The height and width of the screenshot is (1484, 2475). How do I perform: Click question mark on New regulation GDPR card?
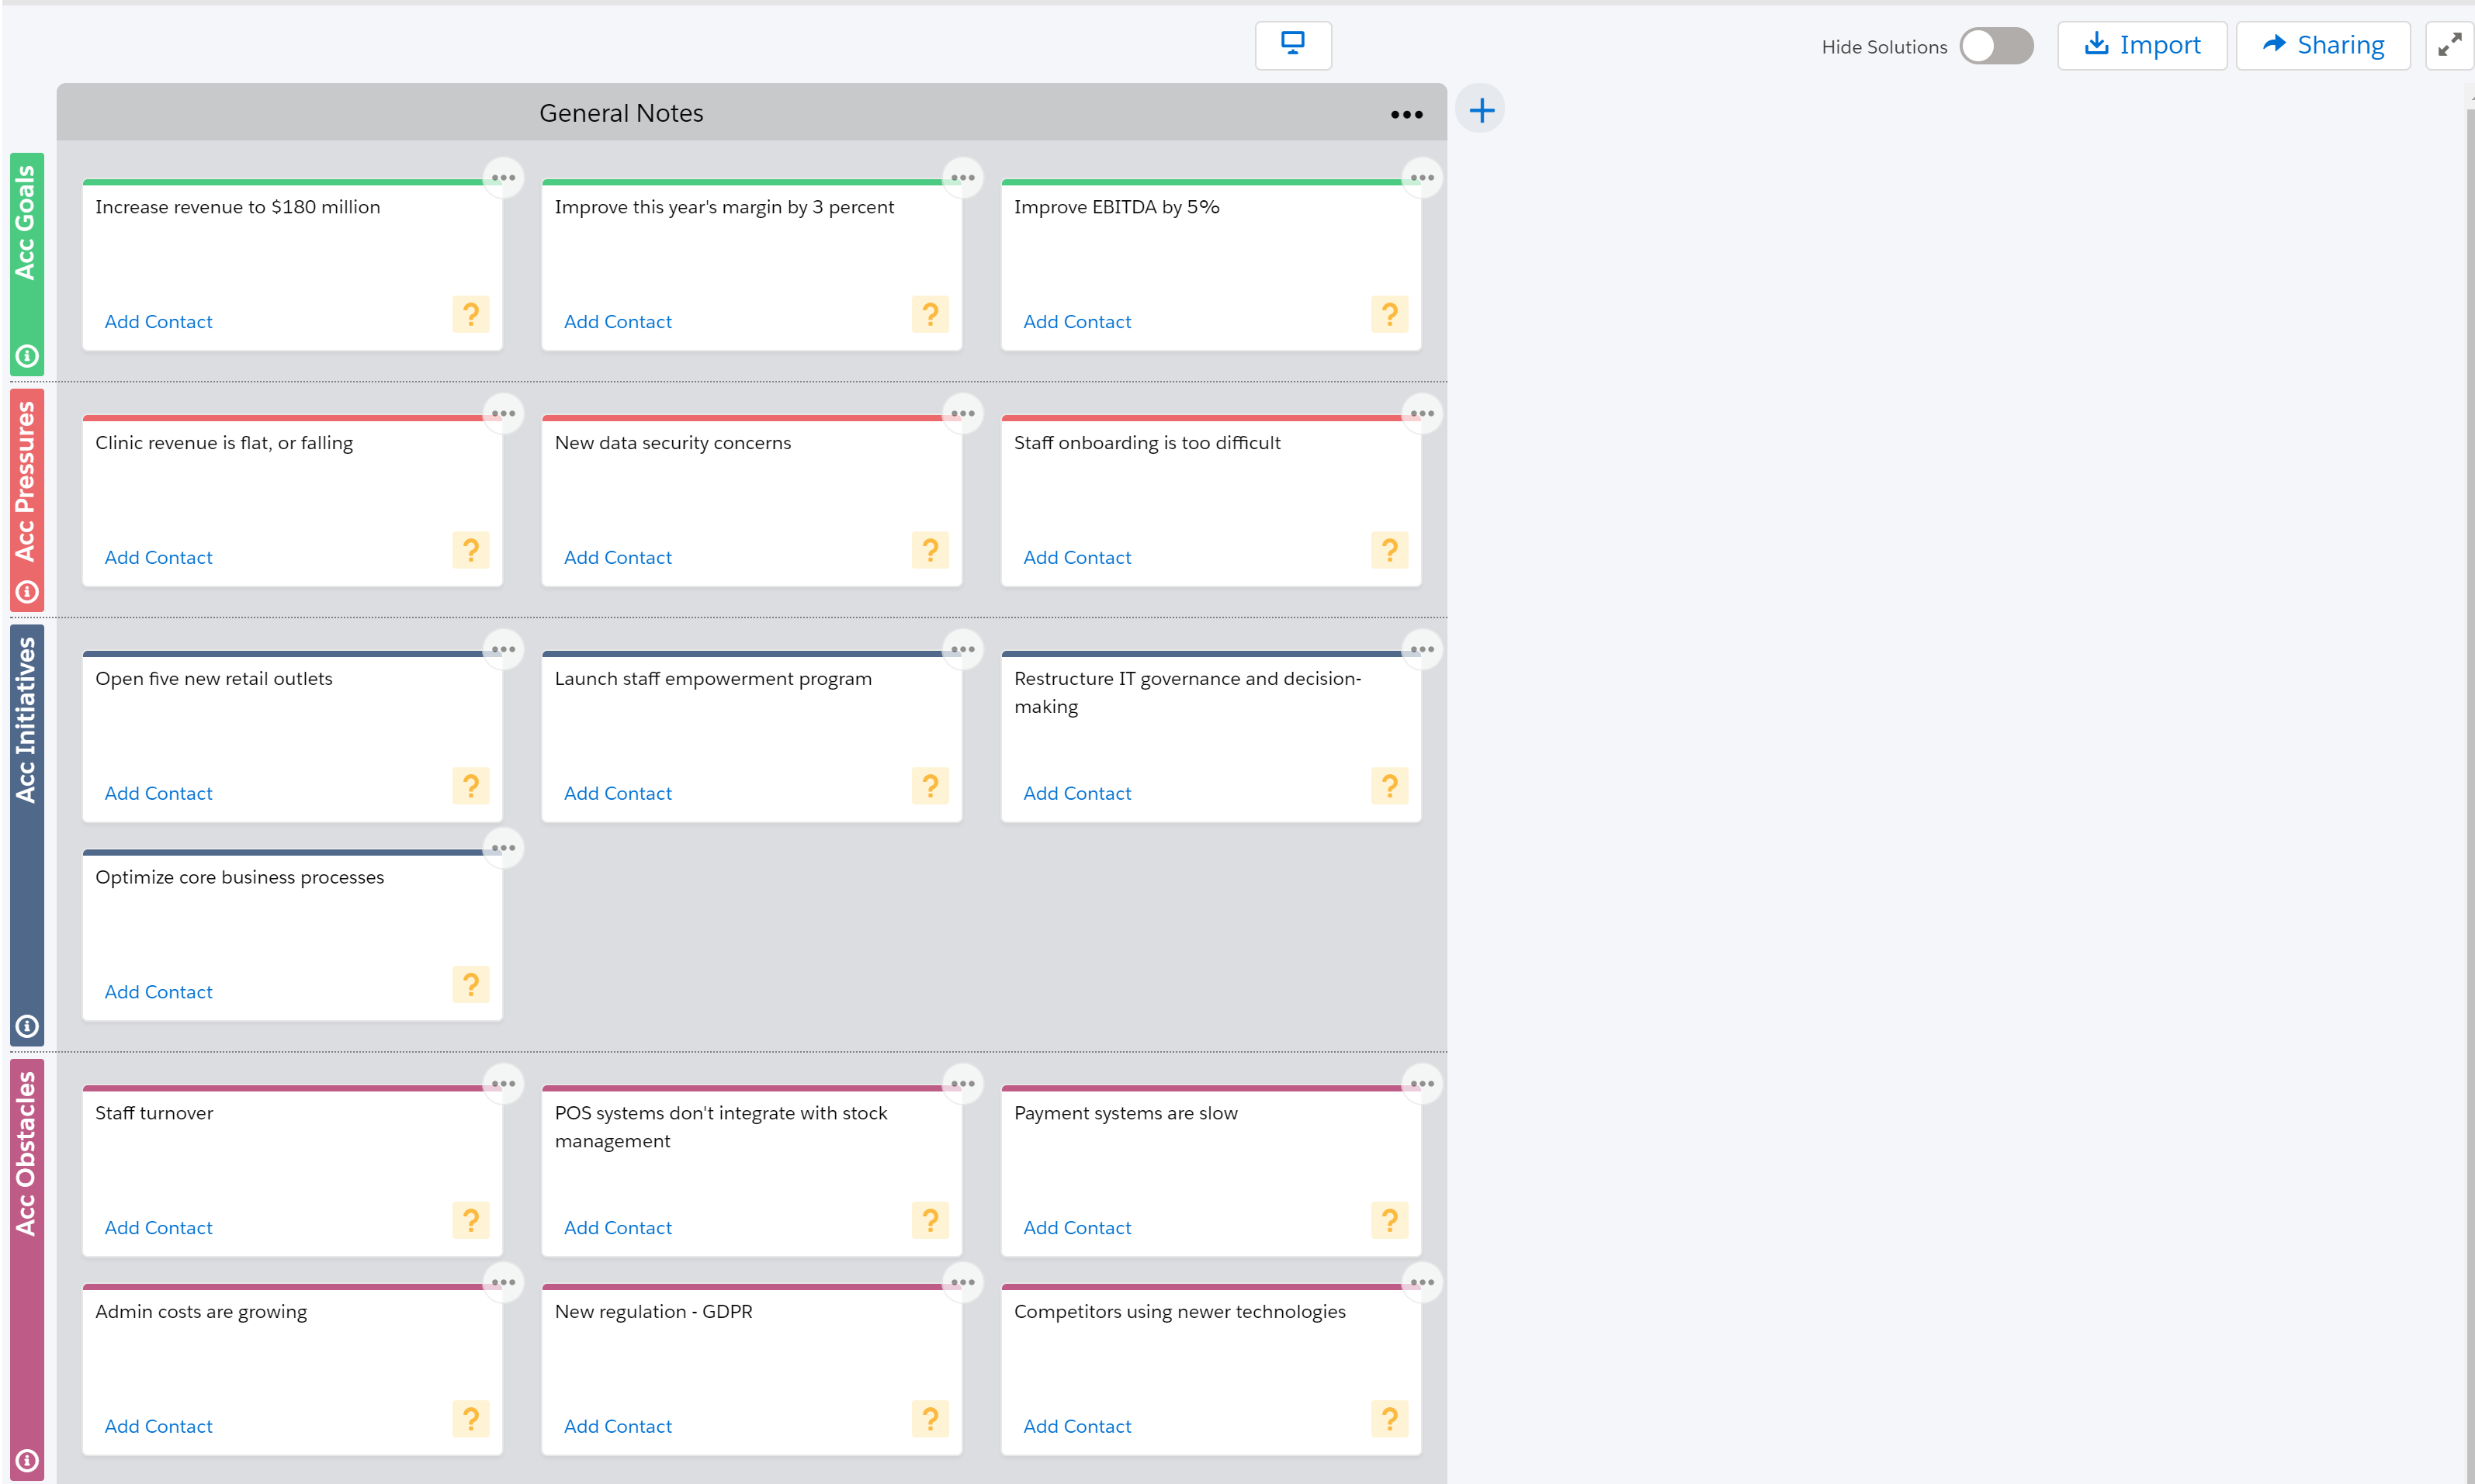pos(931,1420)
